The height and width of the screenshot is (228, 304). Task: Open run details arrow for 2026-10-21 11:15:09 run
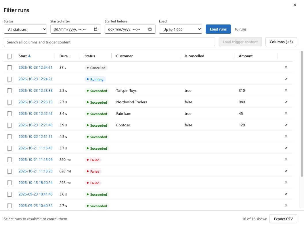(x=286, y=159)
